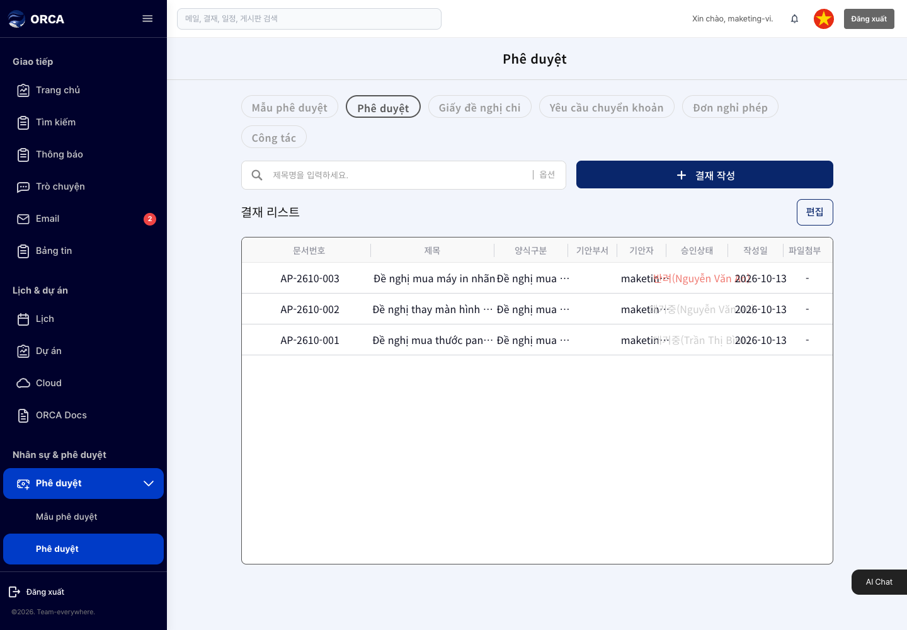Click the Trò chuyện chat bubble icon
This screenshot has width=907, height=630.
(23, 187)
